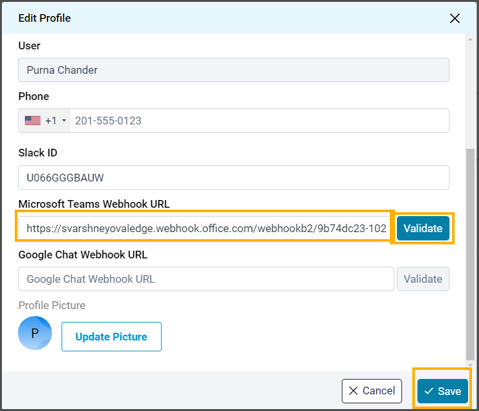Click the Microsoft Teams Webhook URL label
This screenshot has height=411, width=479.
(94, 204)
